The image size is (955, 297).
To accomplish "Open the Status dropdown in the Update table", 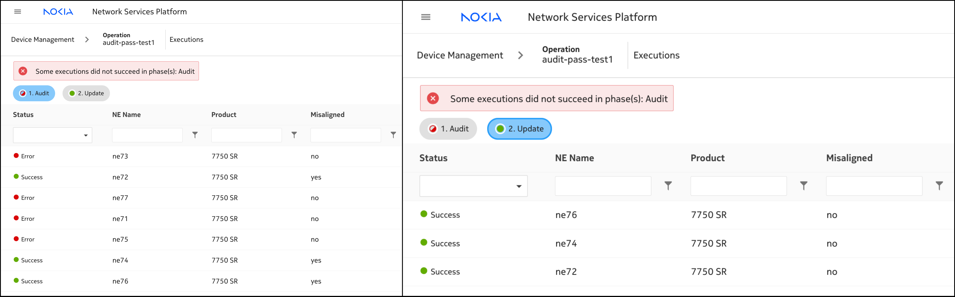I will 473,186.
